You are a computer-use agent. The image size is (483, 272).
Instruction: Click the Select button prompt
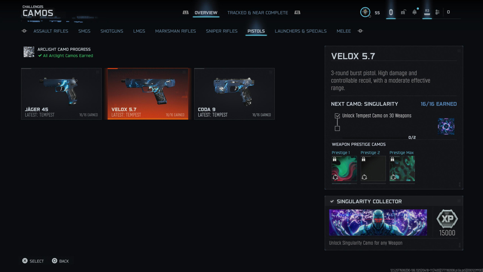tap(33, 261)
